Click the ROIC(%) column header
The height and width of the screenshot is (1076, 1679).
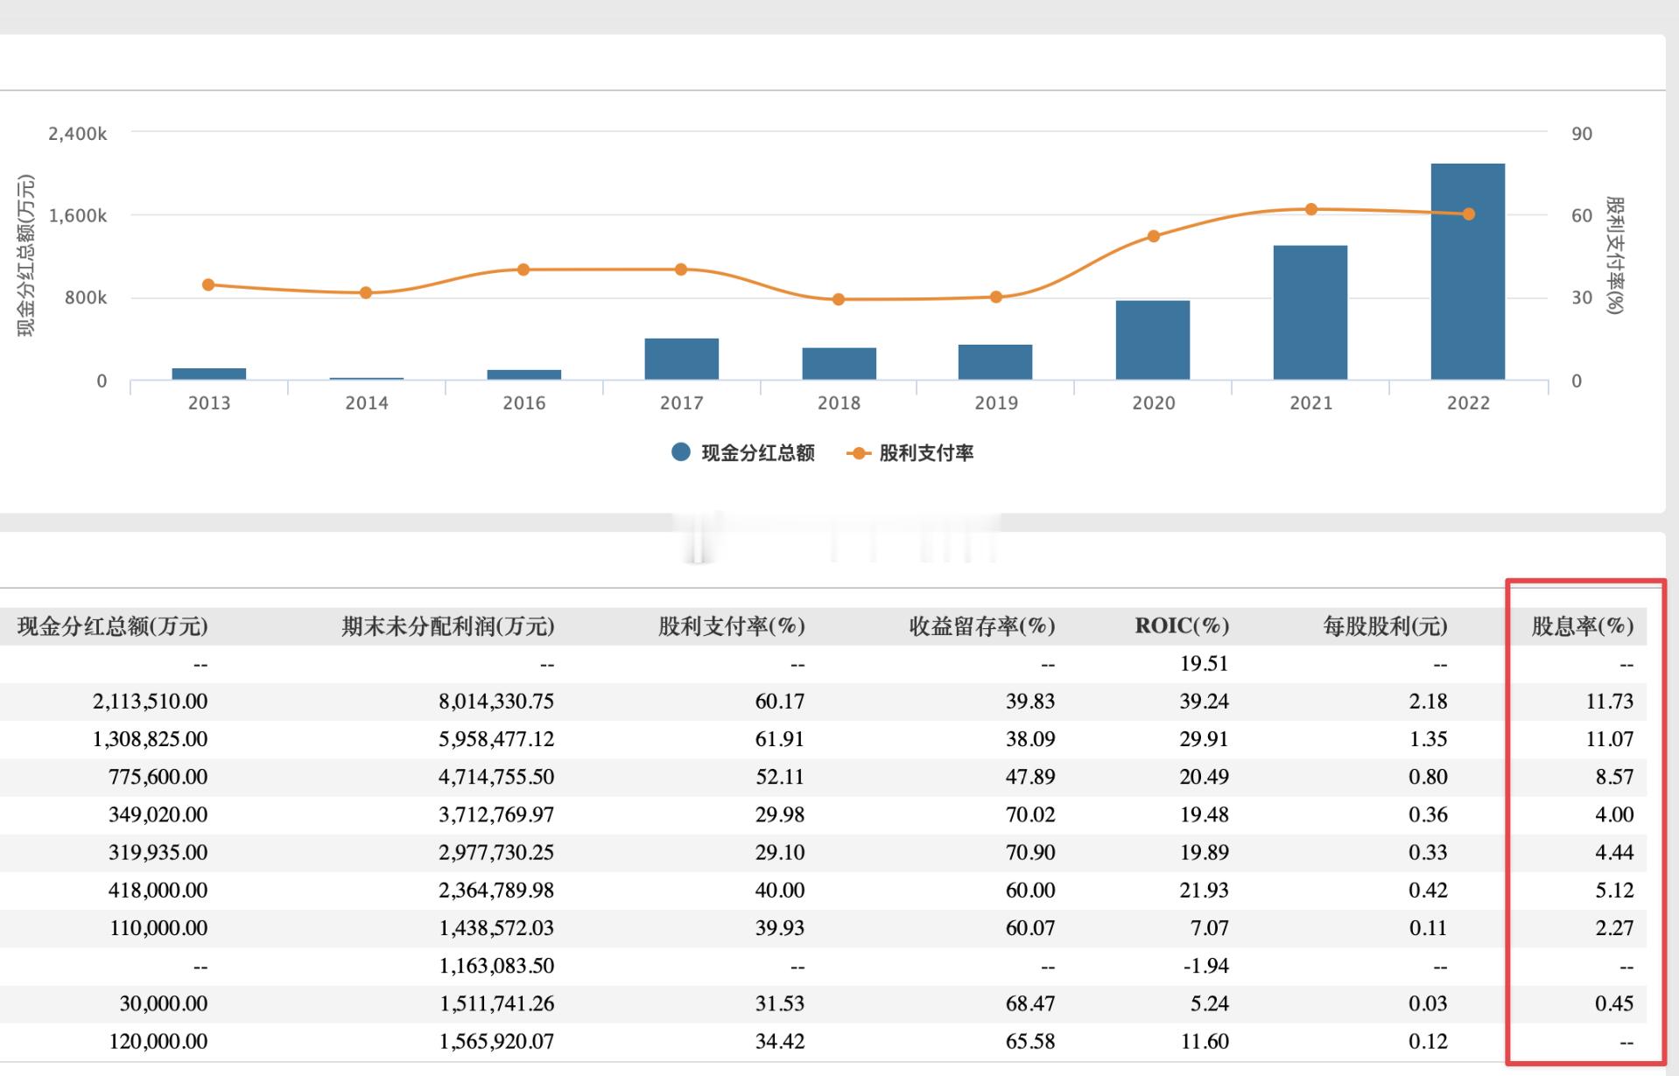[1182, 626]
